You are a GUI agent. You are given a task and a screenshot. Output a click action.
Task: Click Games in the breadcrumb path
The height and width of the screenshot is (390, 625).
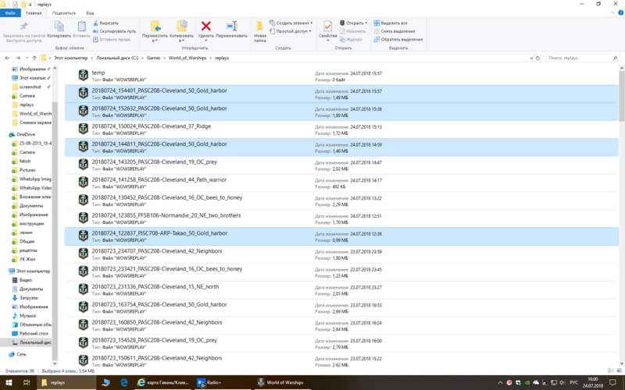coord(153,58)
